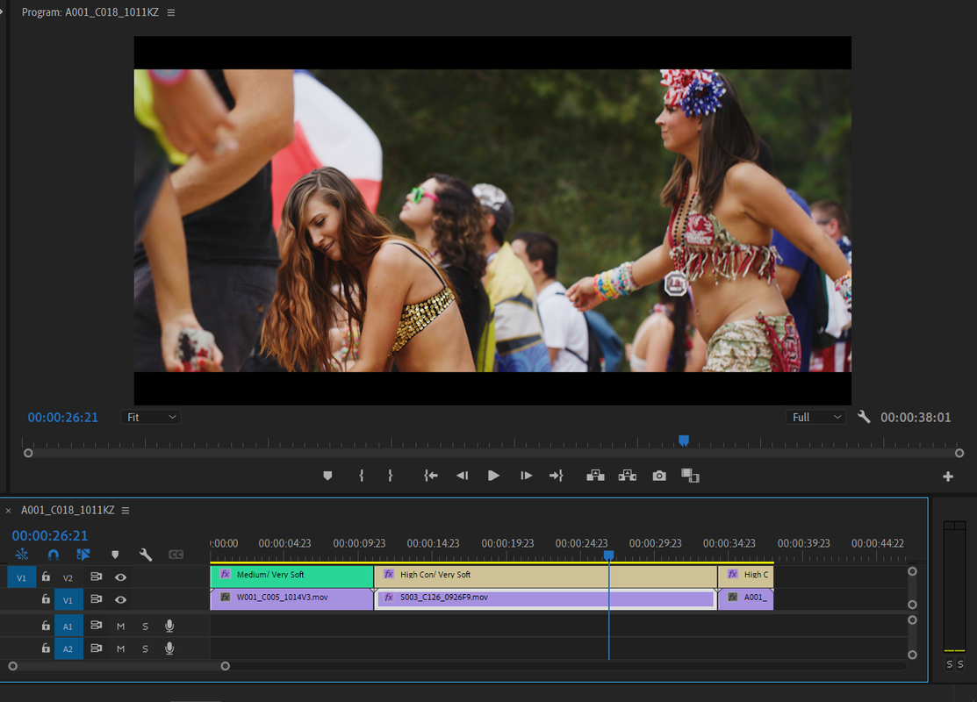Screen dimensions: 977x702
Task: Hide the V2 track with the eye icon
Action: point(120,577)
